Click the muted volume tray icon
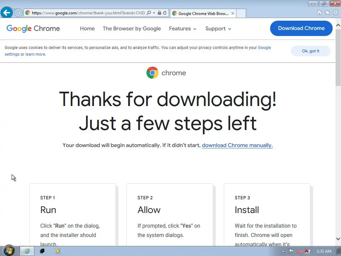This screenshot has height=256, width=341. click(307, 251)
